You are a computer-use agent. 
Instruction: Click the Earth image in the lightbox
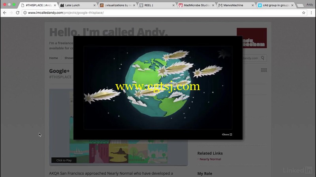pos(158,88)
